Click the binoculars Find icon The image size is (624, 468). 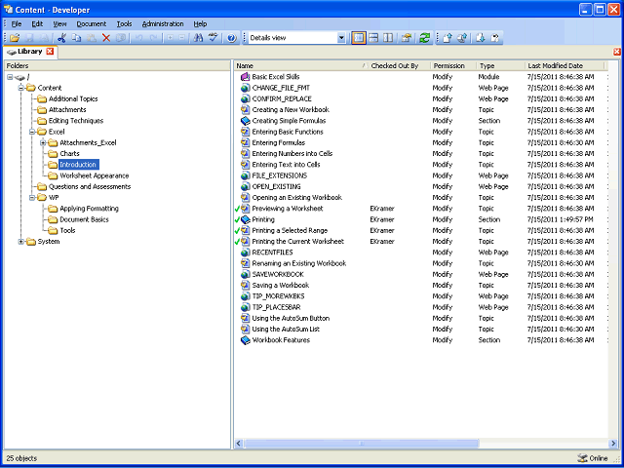click(198, 38)
